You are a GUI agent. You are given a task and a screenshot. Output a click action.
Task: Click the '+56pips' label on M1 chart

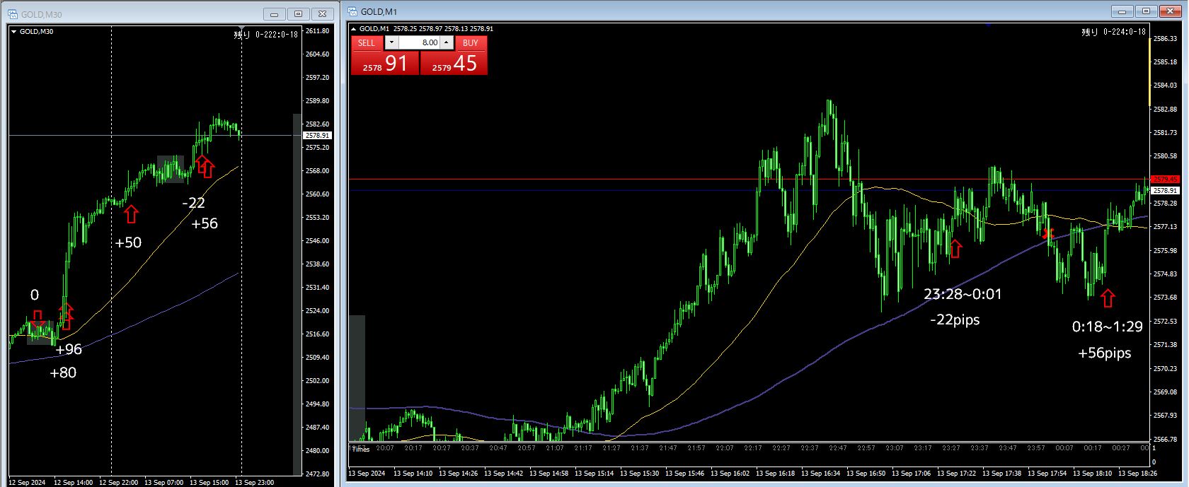(x=1105, y=353)
